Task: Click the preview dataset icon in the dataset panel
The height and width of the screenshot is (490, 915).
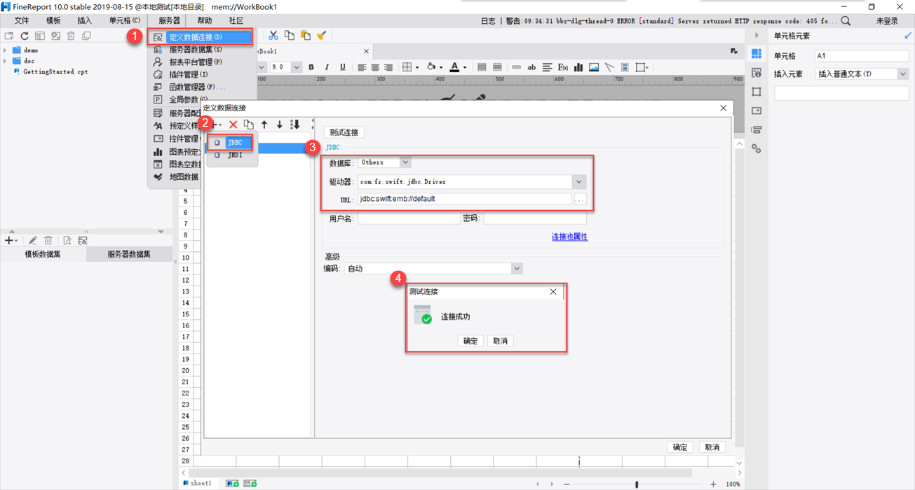Action: pyautogui.click(x=67, y=240)
